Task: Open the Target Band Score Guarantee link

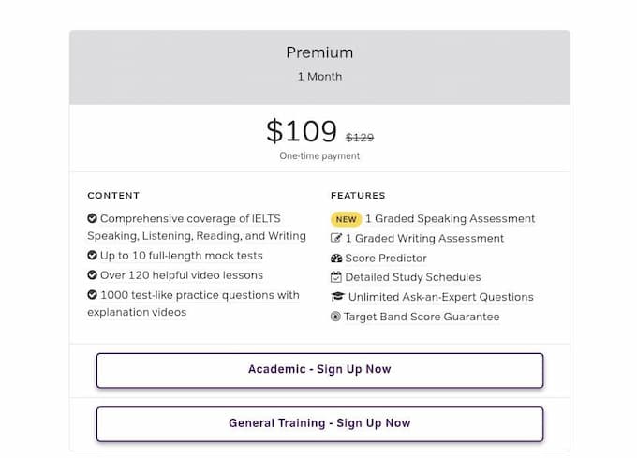Action: [x=422, y=317]
